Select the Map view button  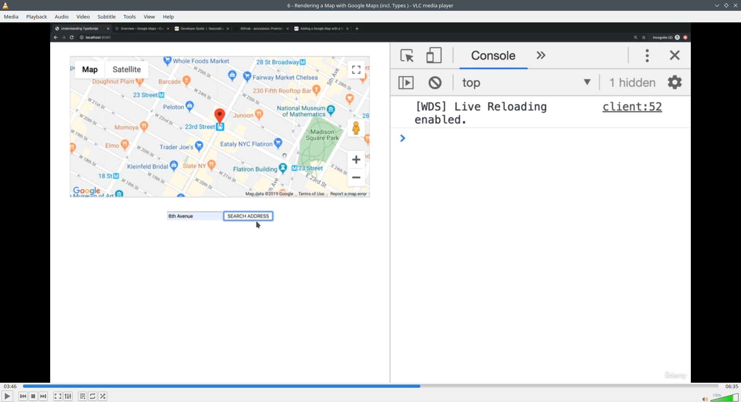coord(90,69)
